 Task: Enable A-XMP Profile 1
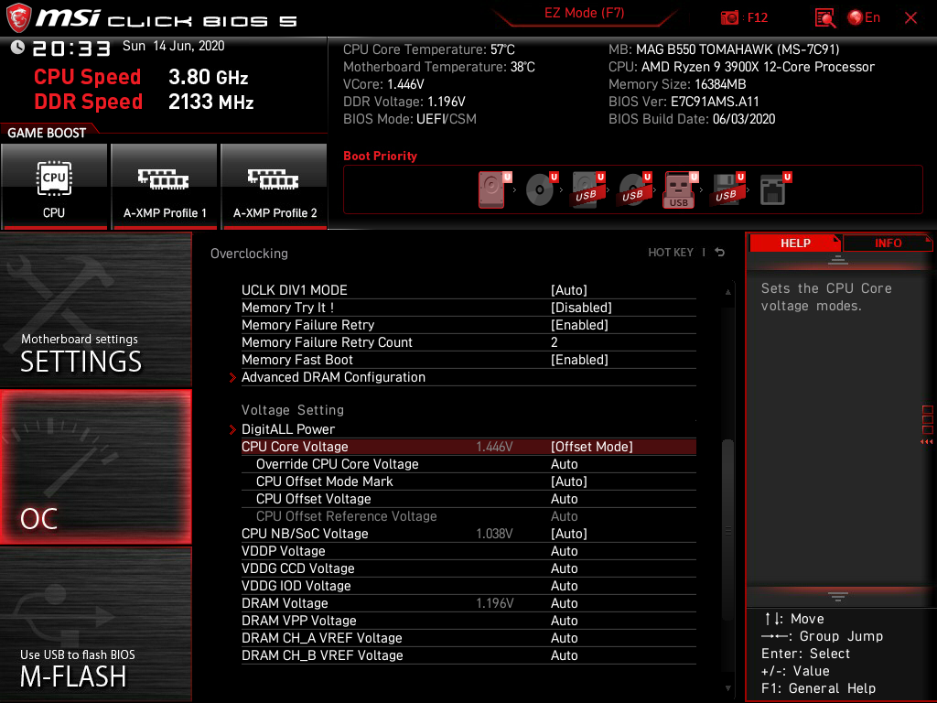(165, 186)
